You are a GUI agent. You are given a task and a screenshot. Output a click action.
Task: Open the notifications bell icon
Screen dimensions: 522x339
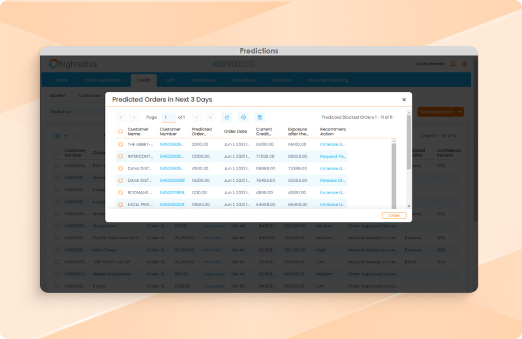coord(453,64)
